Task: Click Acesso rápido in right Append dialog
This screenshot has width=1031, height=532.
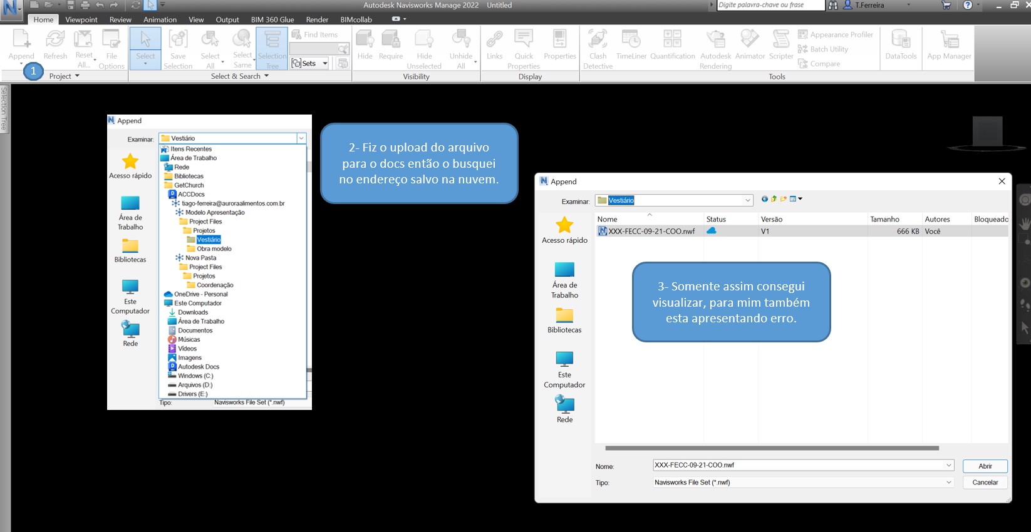Action: pyautogui.click(x=564, y=230)
